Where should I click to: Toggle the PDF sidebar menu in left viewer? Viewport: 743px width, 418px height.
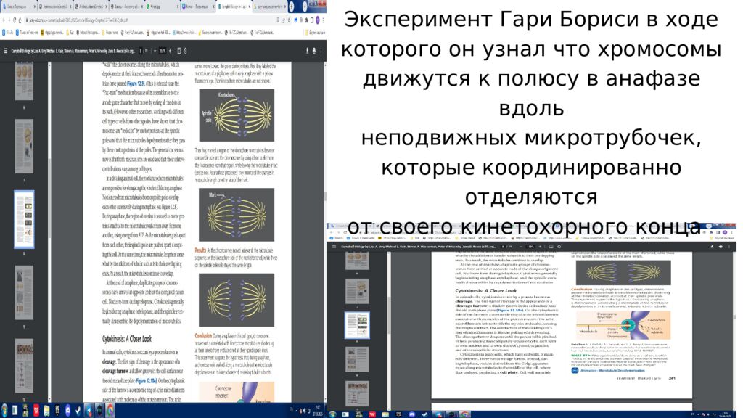click(6, 51)
